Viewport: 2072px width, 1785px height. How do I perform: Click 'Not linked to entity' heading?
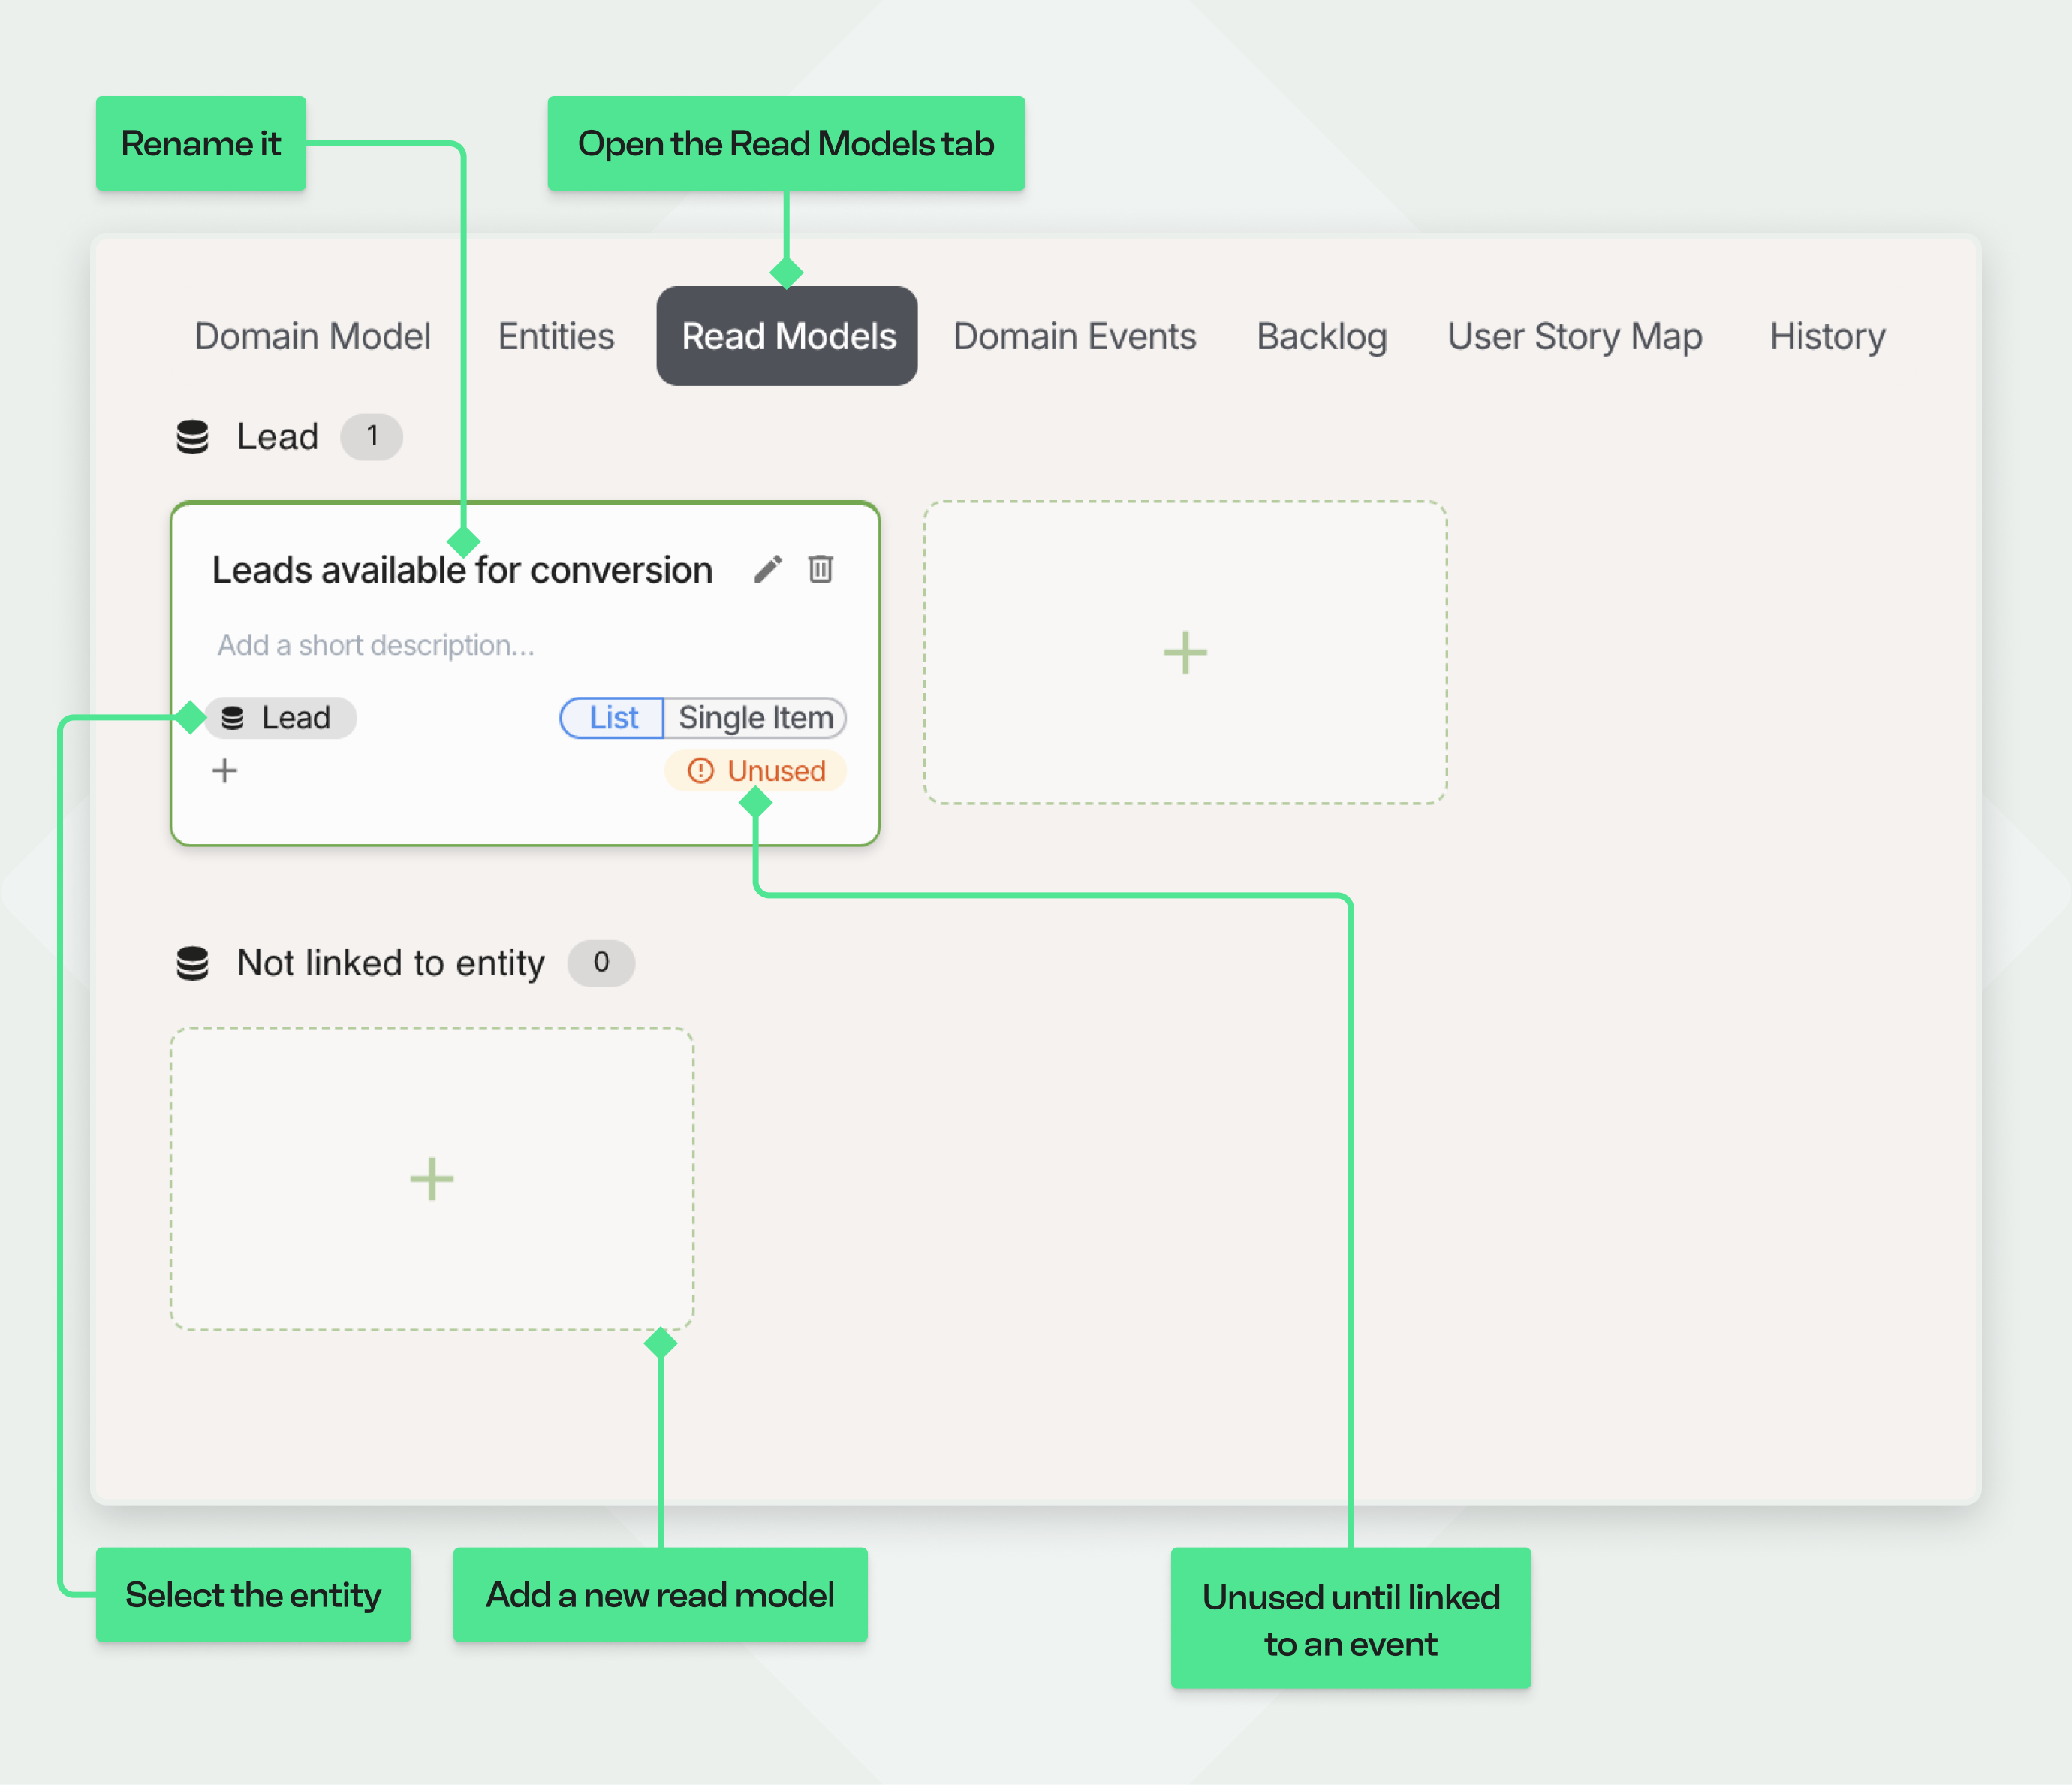[x=391, y=963]
